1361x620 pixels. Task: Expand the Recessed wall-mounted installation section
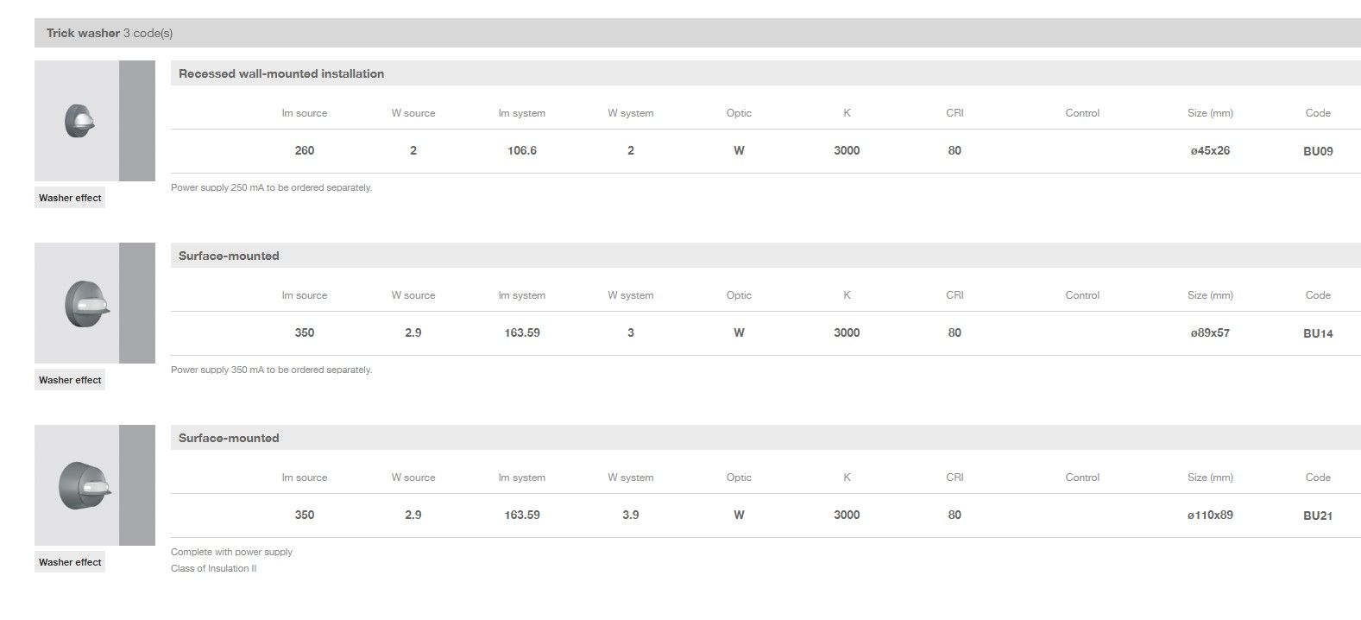(x=281, y=73)
